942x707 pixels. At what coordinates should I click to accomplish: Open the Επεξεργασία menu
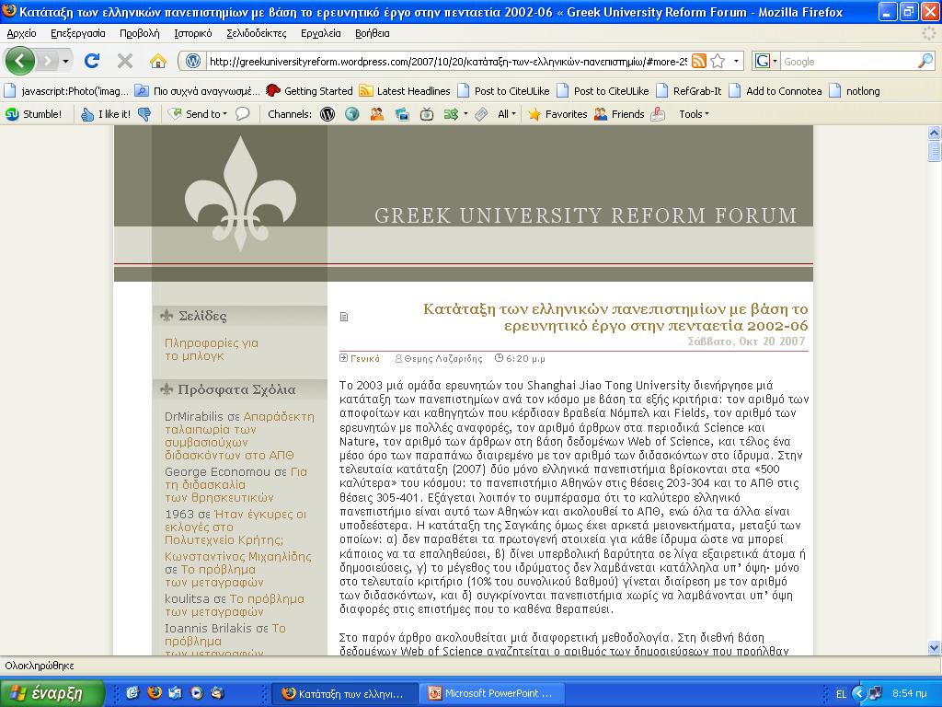(x=78, y=34)
